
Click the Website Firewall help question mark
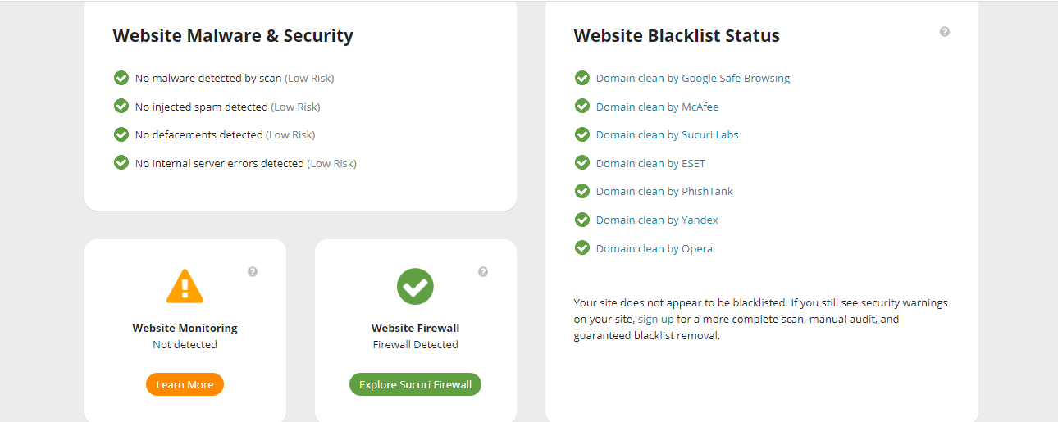[483, 272]
